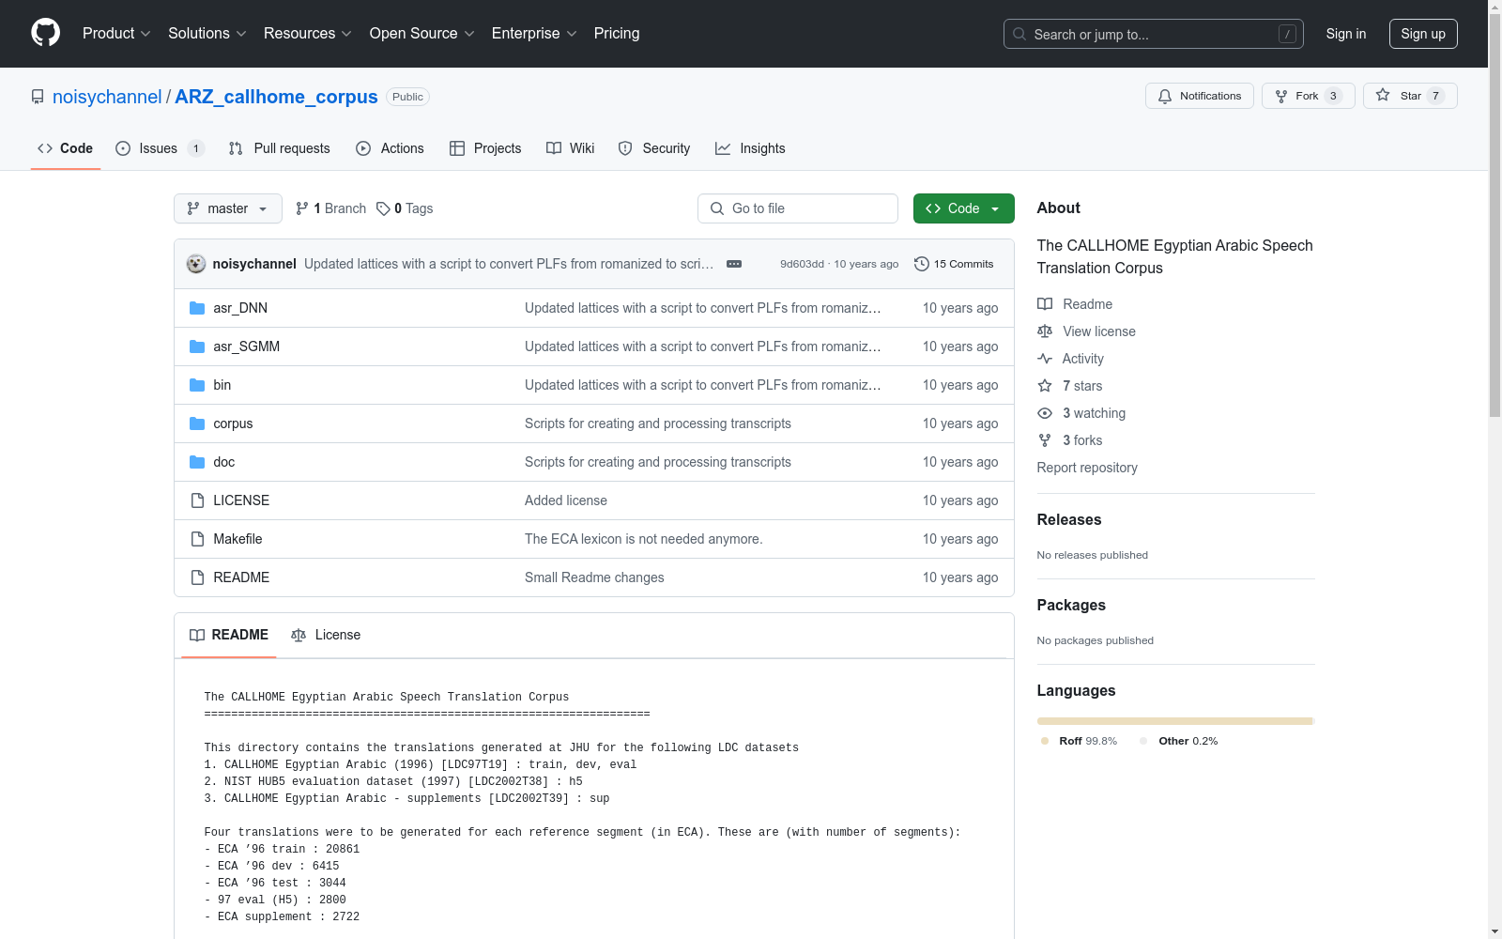The width and height of the screenshot is (1502, 939).
Task: Click the star icon to star repository
Action: point(1383,95)
